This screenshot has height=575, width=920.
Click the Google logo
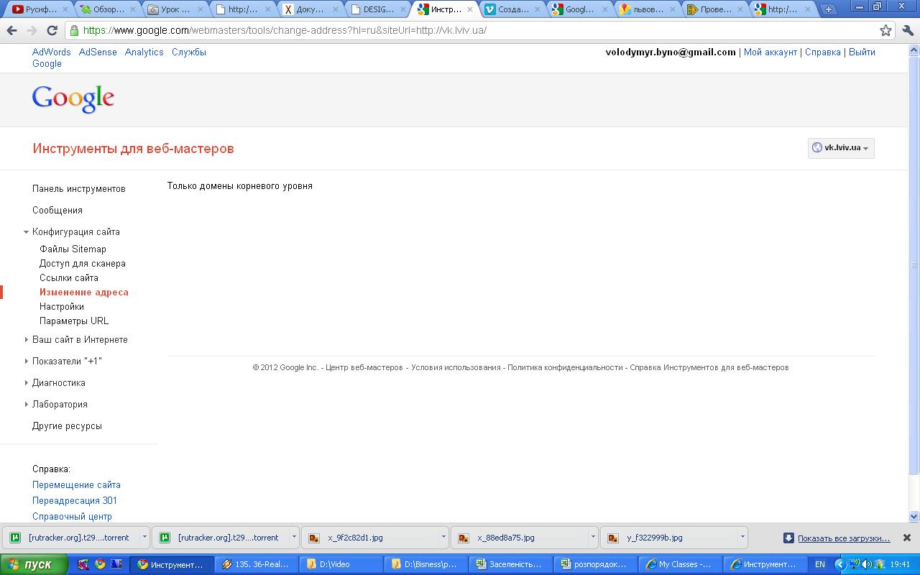point(73,99)
